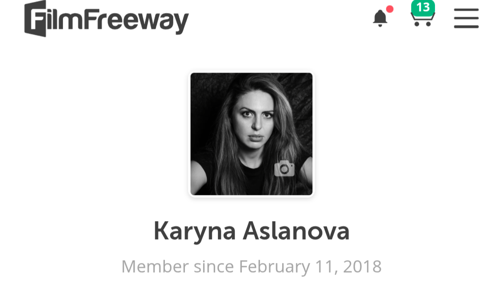Image resolution: width=503 pixels, height=284 pixels.
Task: Open the notifications bell
Action: tap(380, 18)
